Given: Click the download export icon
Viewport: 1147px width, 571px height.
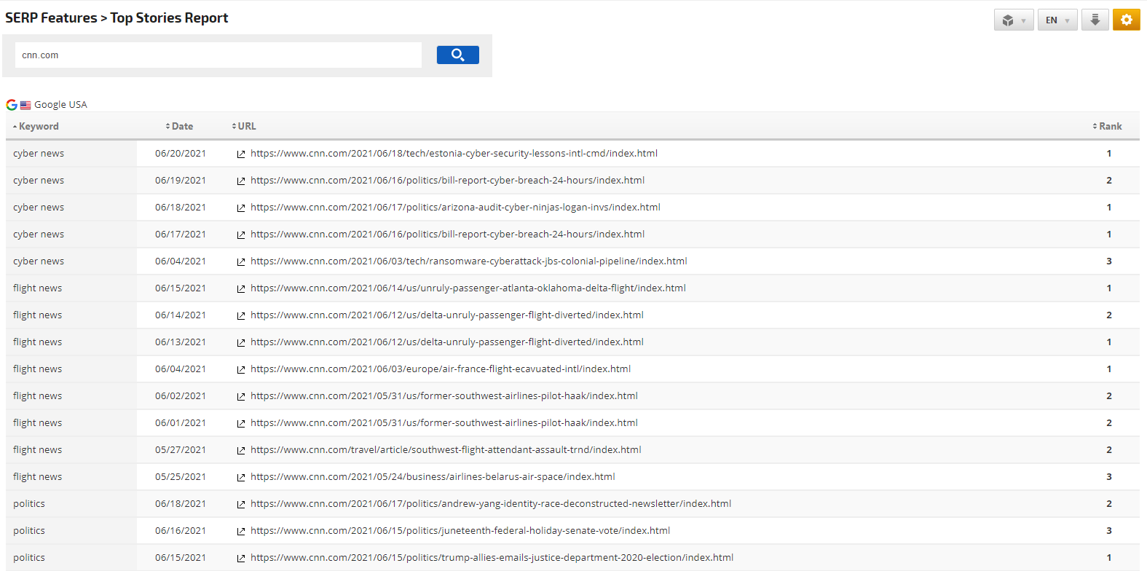Looking at the screenshot, I should coord(1095,20).
